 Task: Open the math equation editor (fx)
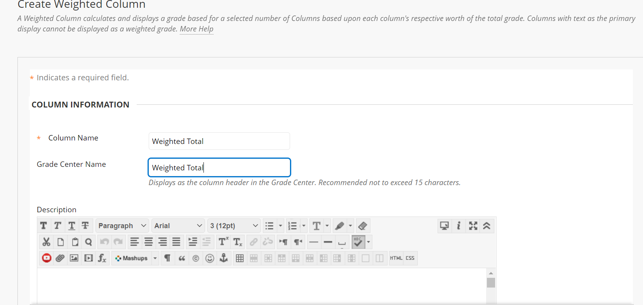102,258
